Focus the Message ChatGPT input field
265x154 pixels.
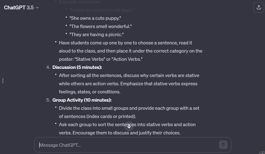pos(127,145)
